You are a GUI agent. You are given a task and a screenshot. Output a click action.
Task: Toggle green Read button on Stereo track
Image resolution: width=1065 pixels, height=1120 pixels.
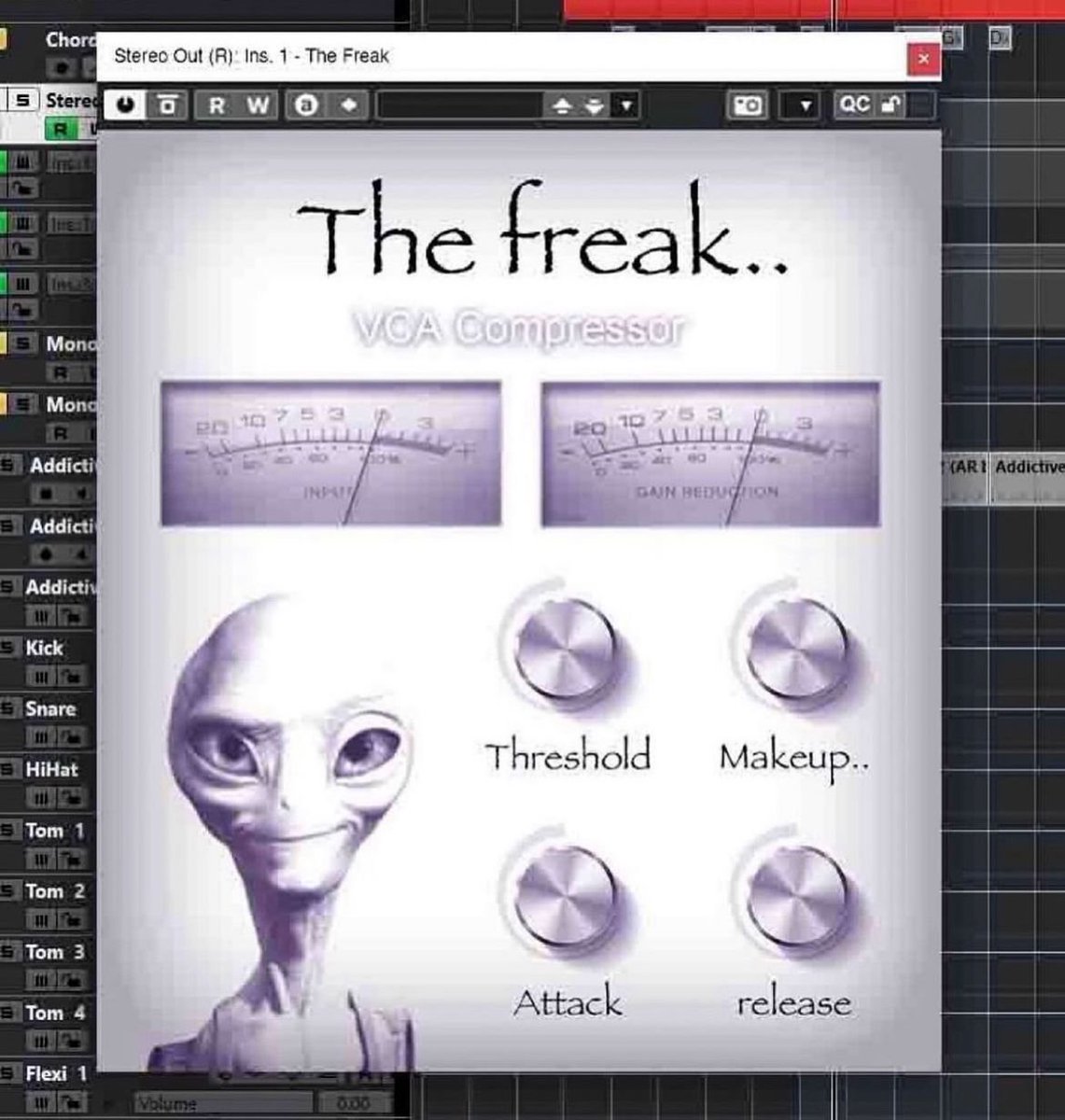61,130
